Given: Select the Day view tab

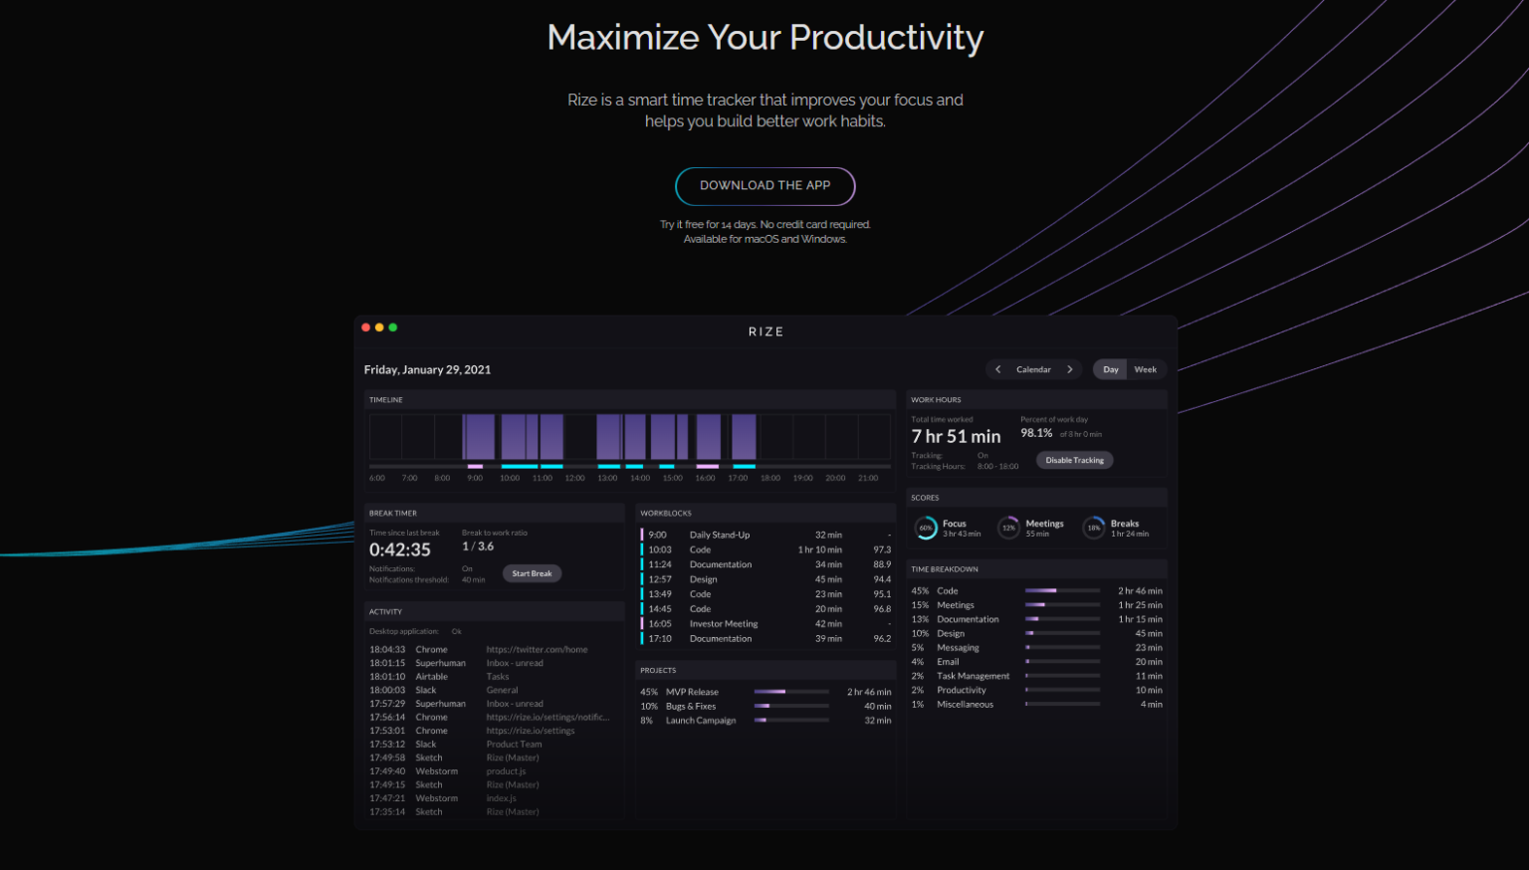Looking at the screenshot, I should 1110,369.
